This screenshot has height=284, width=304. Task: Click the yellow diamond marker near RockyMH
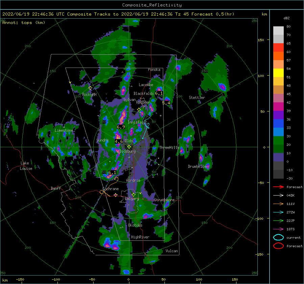coord(90,88)
